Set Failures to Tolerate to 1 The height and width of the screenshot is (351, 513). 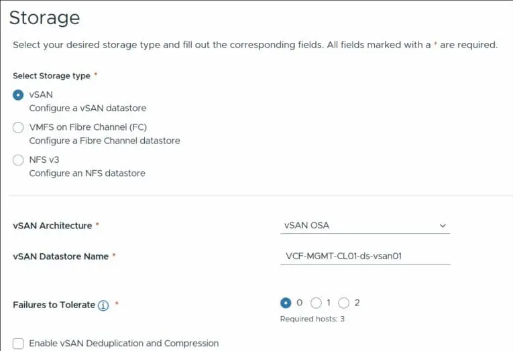click(x=317, y=303)
